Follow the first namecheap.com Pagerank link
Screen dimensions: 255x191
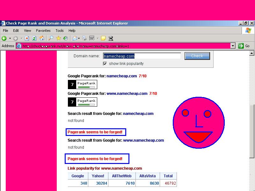pyautogui.click(x=122, y=76)
